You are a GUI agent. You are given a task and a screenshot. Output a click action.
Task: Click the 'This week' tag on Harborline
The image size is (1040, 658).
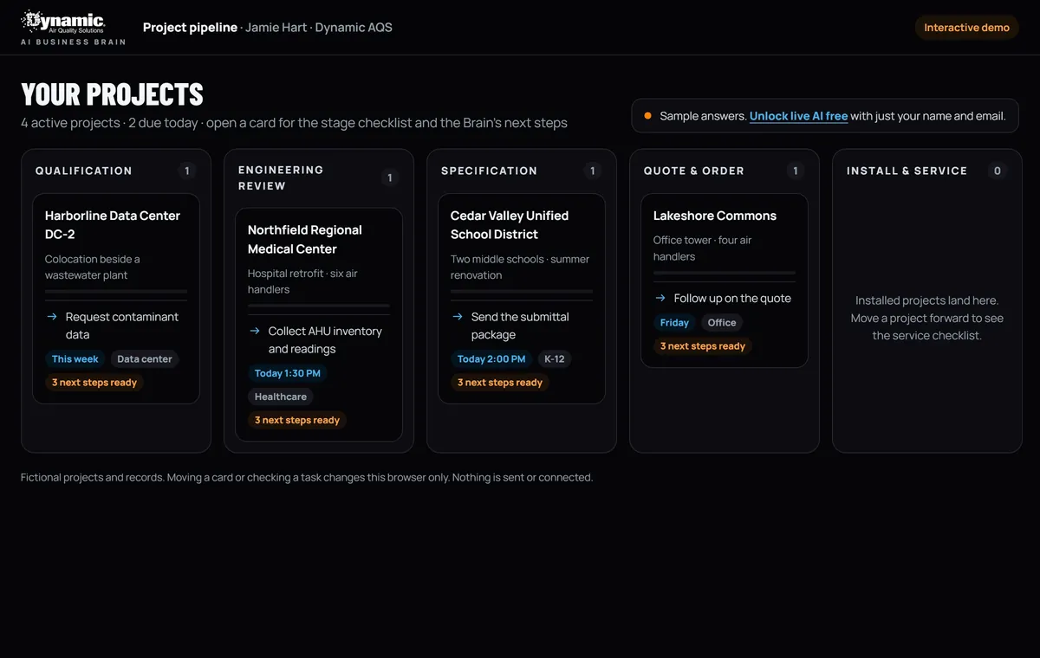[75, 359]
